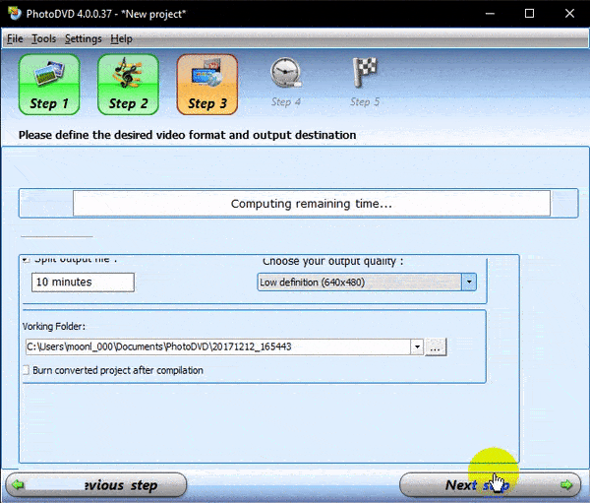Minimize the PhotoDVD window
This screenshot has height=503, width=590.
tap(490, 14)
